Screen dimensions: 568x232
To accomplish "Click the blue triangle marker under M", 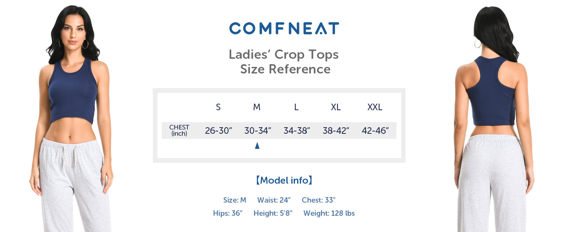I will [x=257, y=146].
